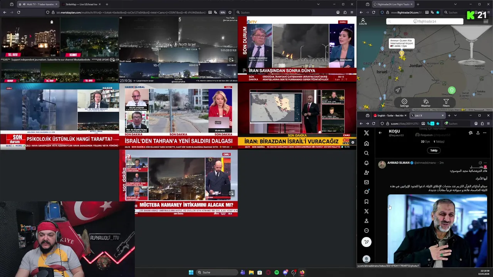Select the yellow Amman airport marker
The image size is (493, 277).
click(x=401, y=53)
